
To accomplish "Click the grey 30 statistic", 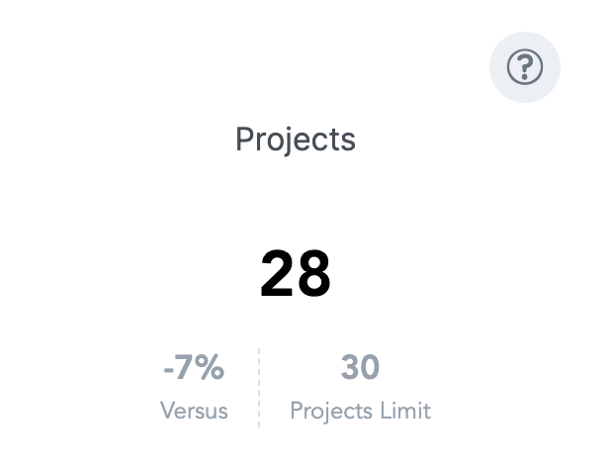I will point(360,367).
